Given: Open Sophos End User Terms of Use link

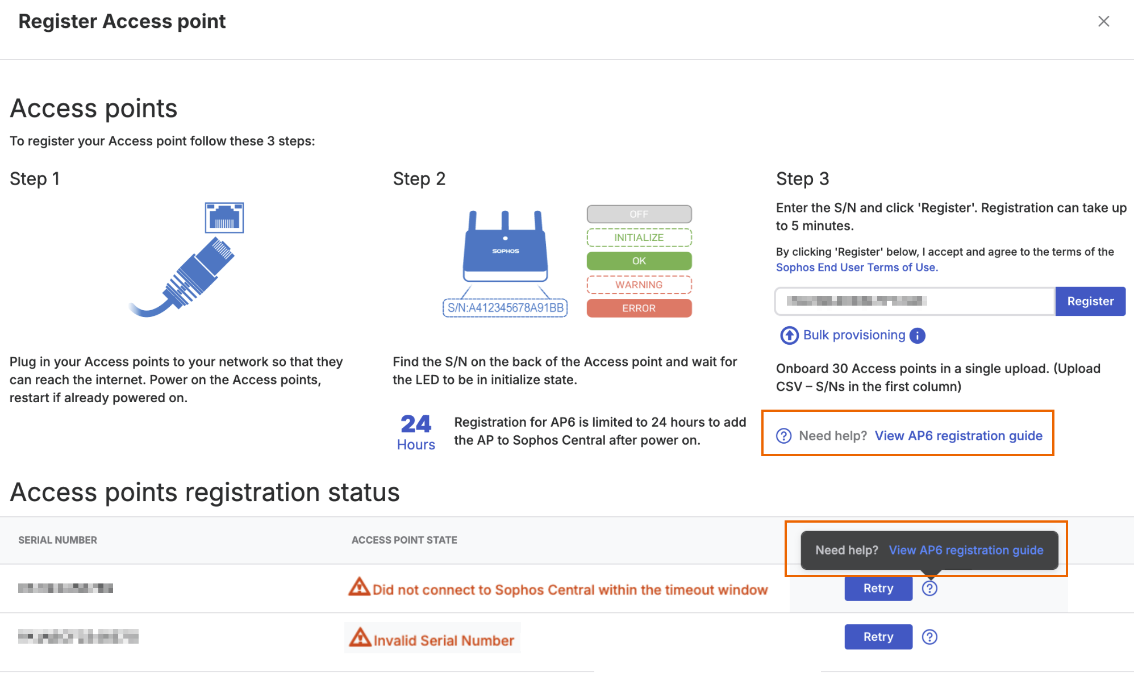Looking at the screenshot, I should click(x=857, y=268).
